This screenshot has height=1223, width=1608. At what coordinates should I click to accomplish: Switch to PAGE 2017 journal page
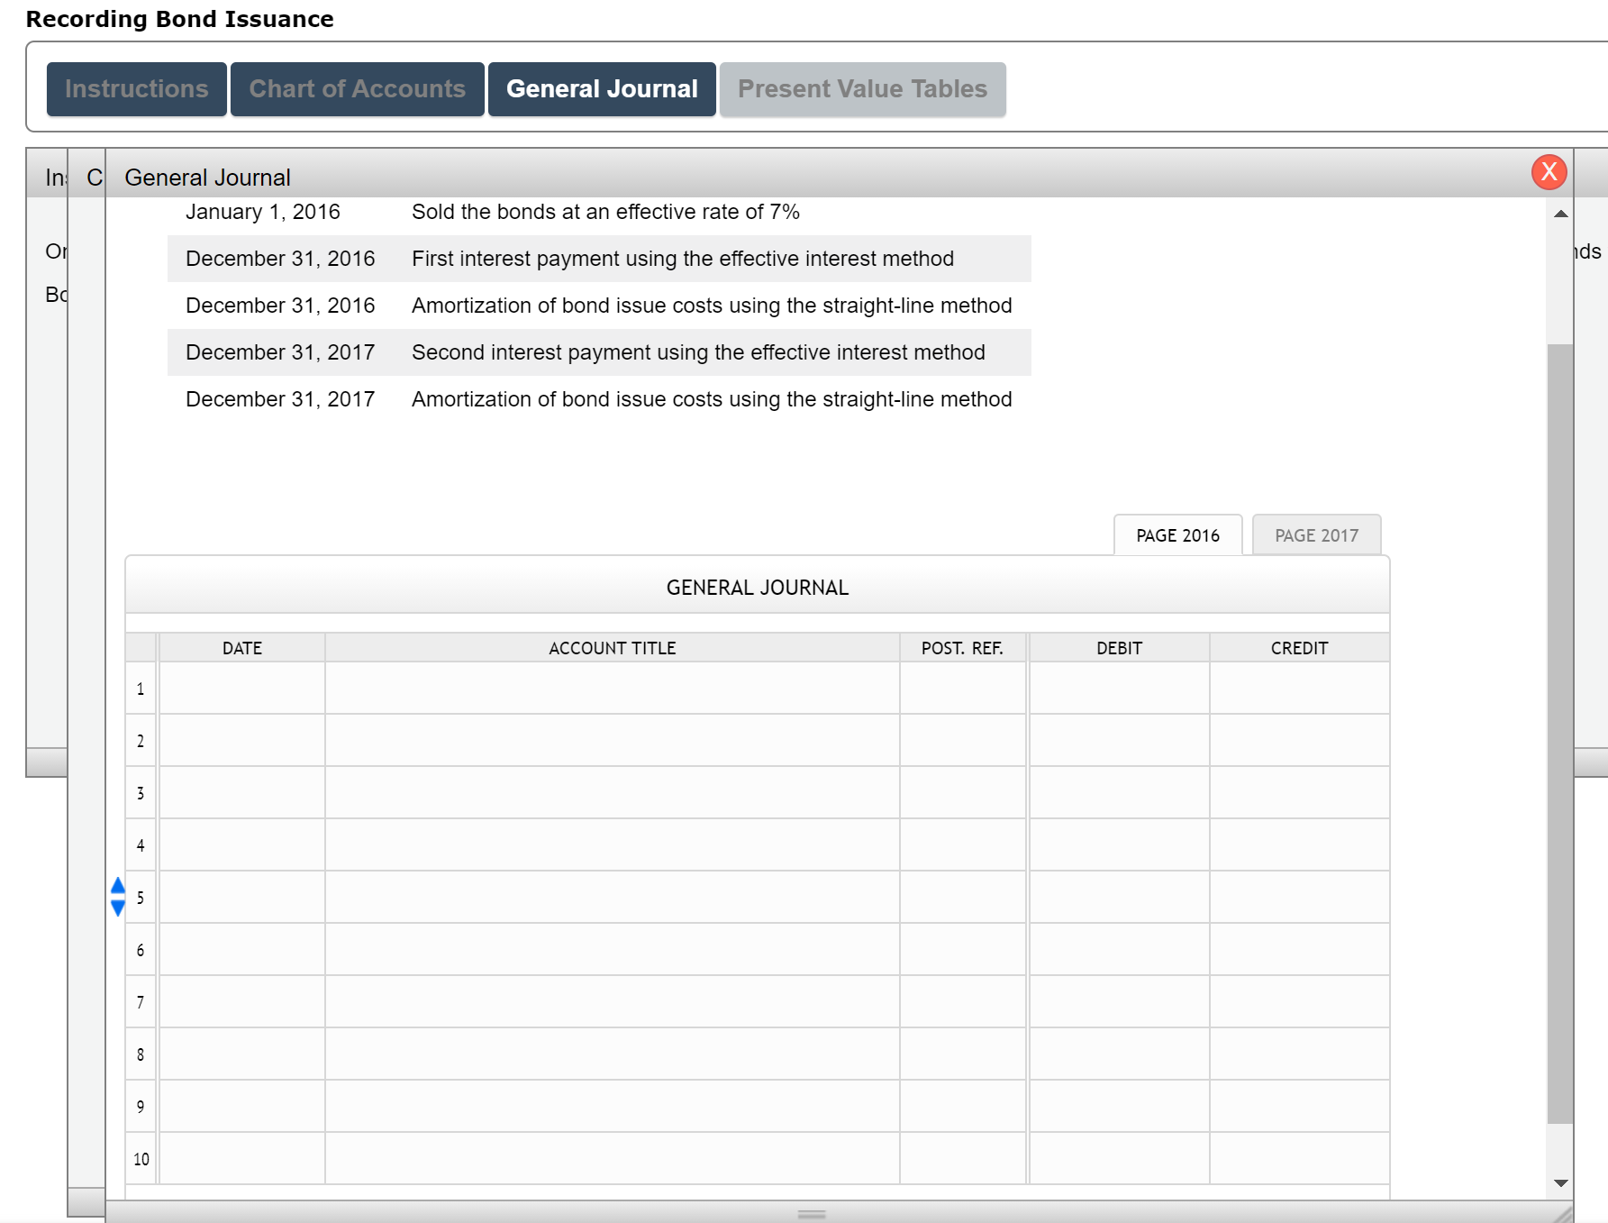click(x=1317, y=535)
